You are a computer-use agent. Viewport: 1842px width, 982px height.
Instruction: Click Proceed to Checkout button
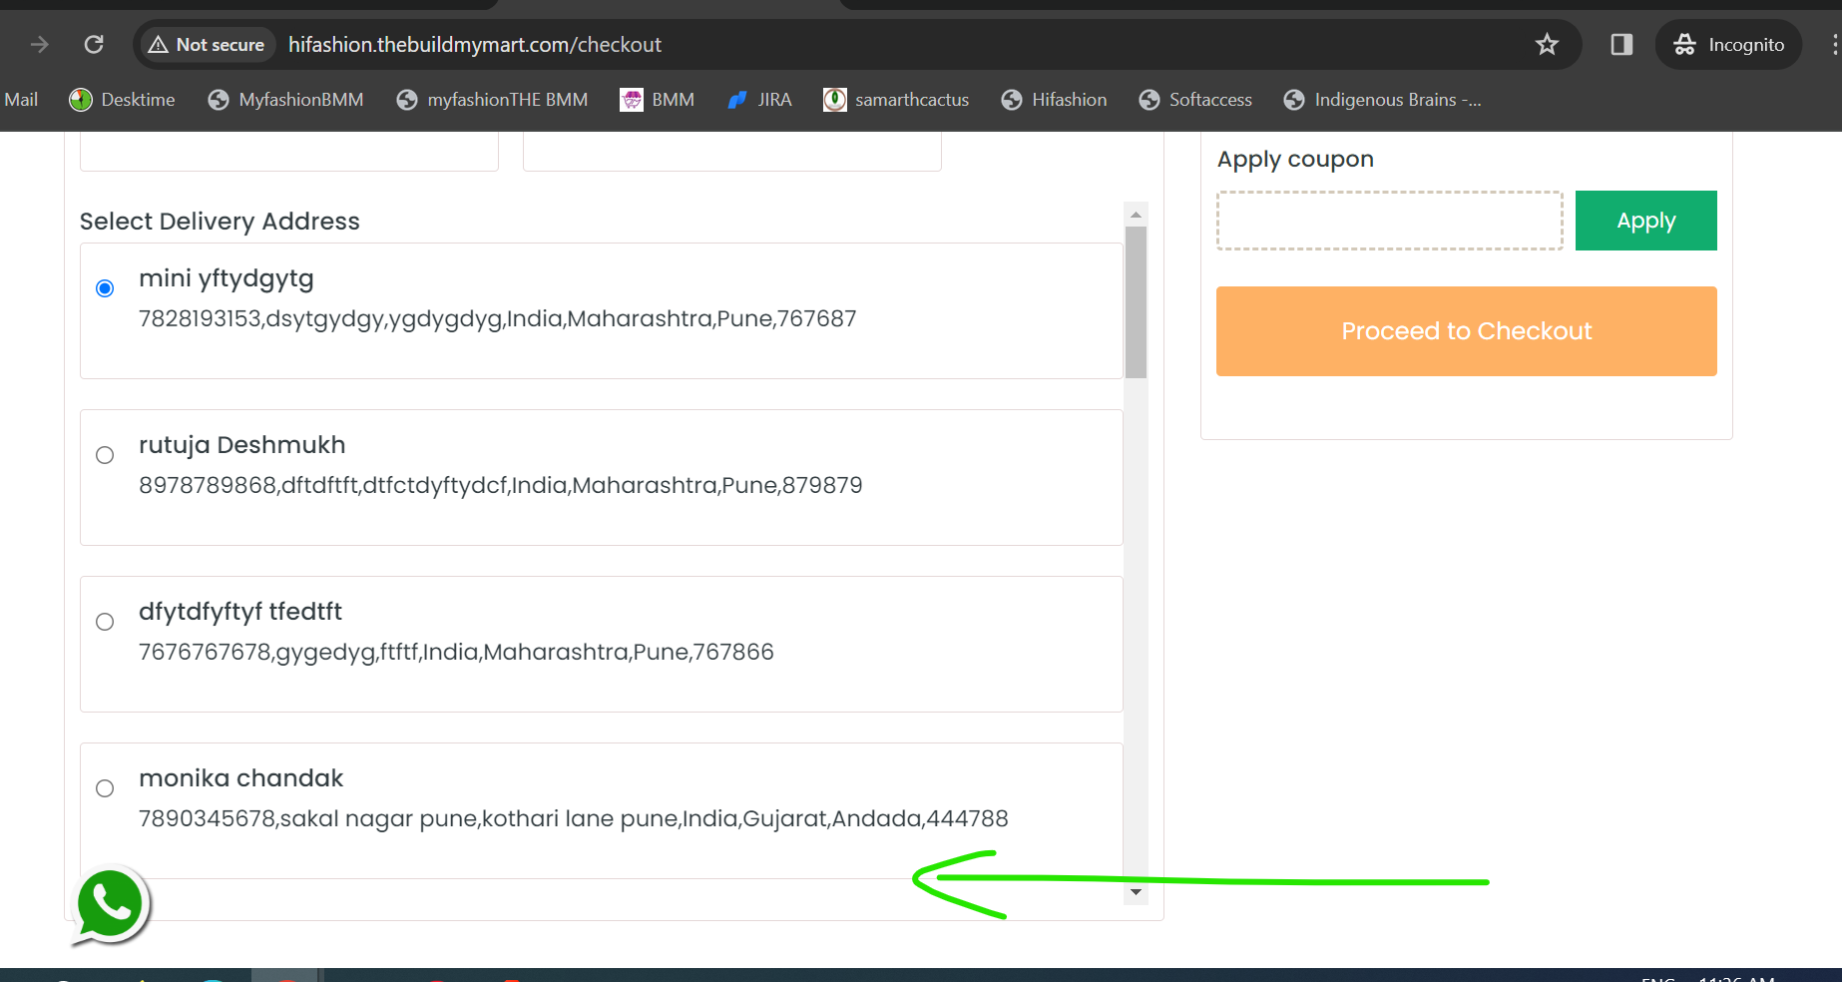coord(1467,331)
